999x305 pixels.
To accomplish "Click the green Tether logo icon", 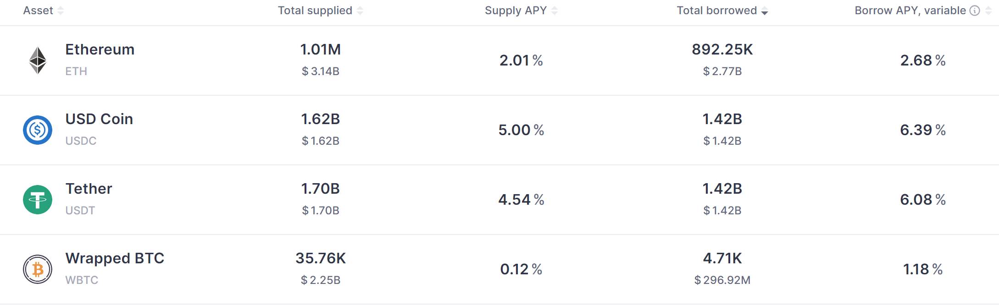I will click(38, 200).
